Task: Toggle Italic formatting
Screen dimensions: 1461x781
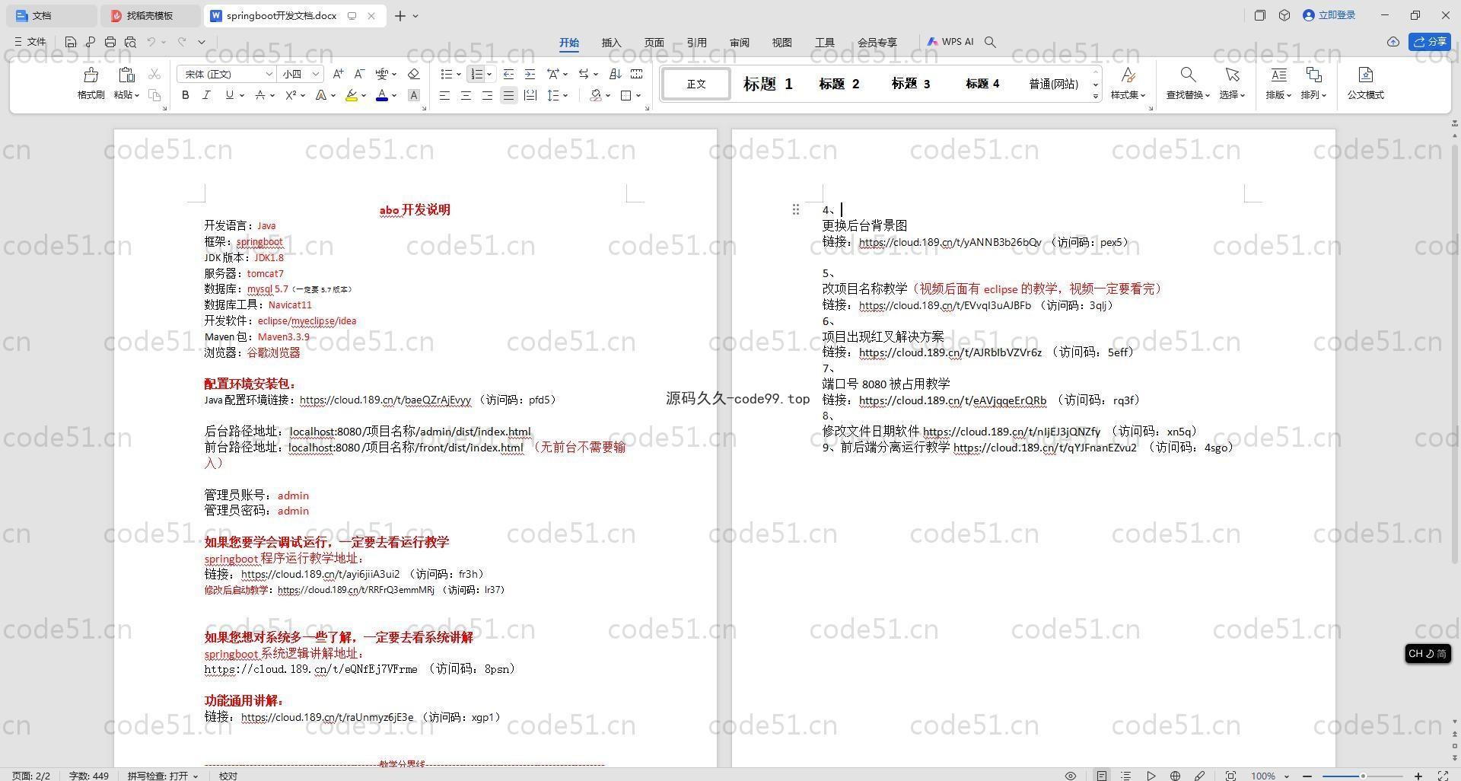Action: (206, 95)
